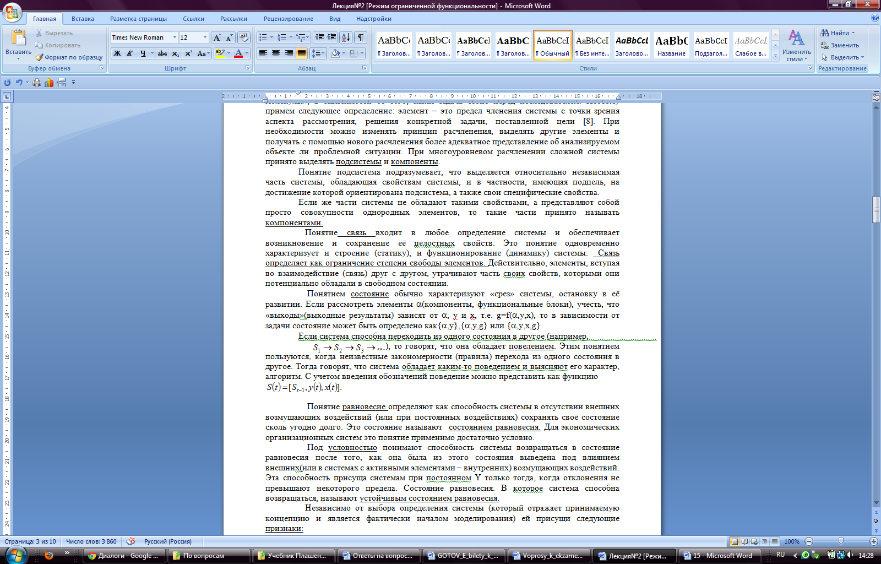Click the shading paint bucket icon

click(335, 53)
